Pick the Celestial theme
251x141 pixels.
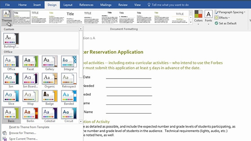click(50, 115)
